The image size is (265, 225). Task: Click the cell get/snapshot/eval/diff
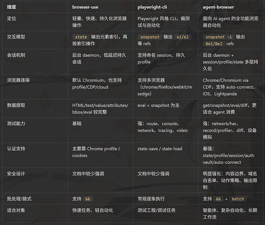pos(230,108)
